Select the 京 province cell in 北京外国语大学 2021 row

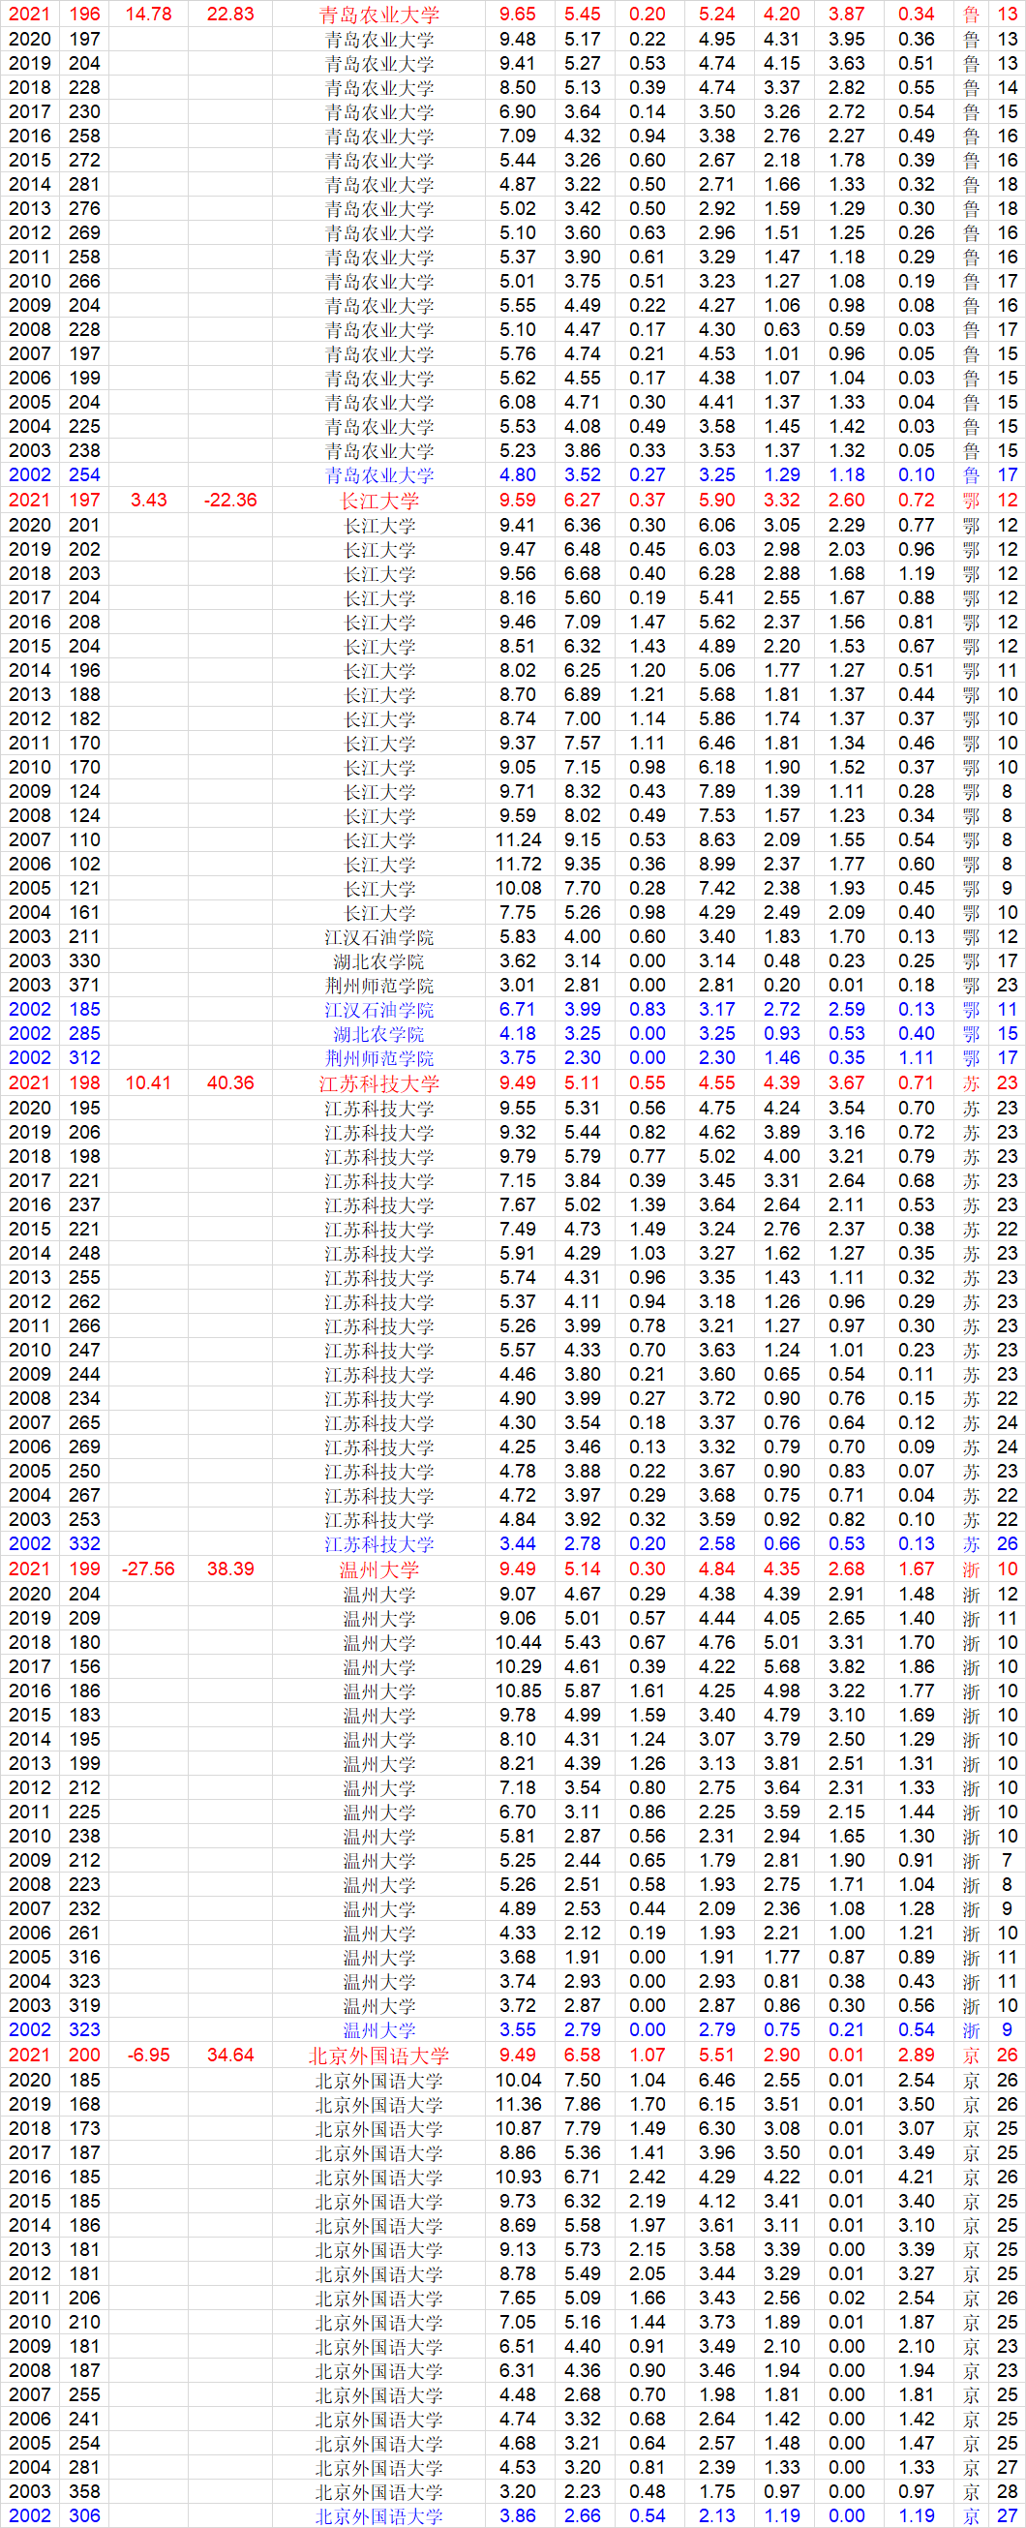point(971,2054)
